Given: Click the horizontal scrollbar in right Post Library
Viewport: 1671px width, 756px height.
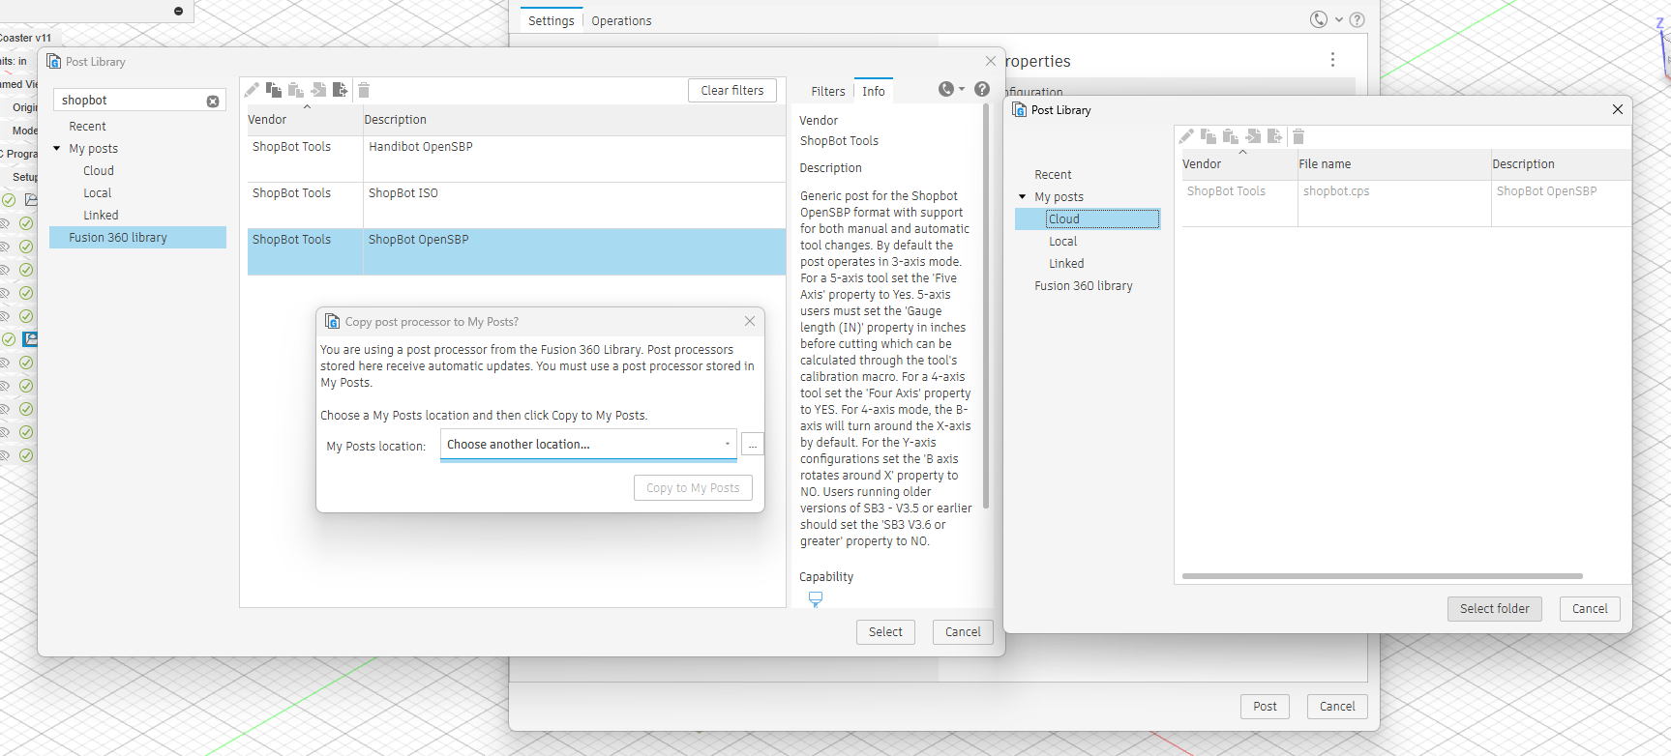Looking at the screenshot, I should [1382, 576].
